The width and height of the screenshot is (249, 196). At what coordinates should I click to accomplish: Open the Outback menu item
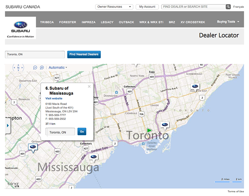(127, 22)
